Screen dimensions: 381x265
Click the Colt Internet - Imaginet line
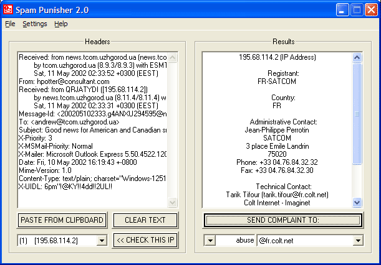click(277, 203)
